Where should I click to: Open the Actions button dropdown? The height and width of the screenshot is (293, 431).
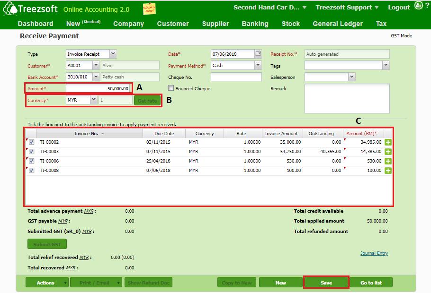pos(65,283)
